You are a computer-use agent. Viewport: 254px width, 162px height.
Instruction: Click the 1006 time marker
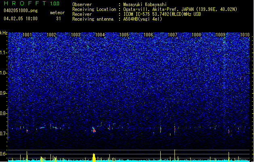coord(148,35)
